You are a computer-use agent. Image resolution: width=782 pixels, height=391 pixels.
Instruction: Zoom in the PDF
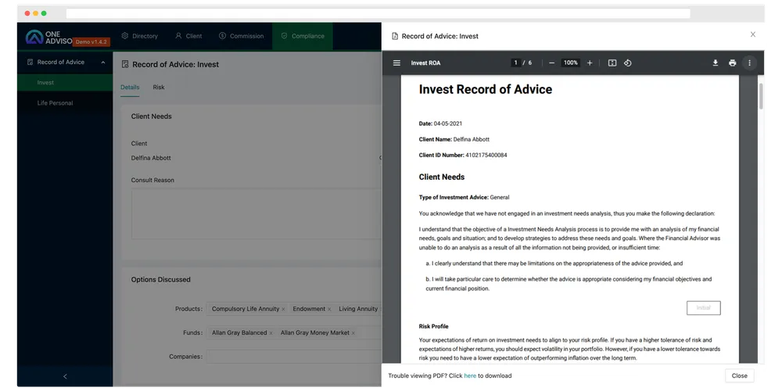pyautogui.click(x=590, y=63)
